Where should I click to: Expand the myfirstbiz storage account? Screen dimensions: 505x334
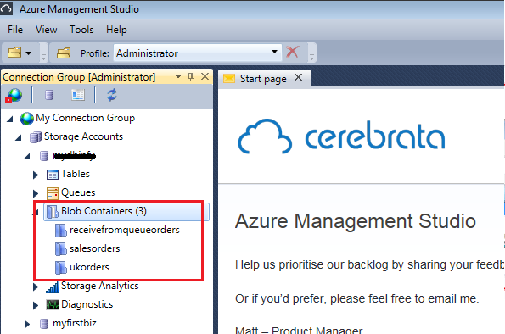[x=27, y=324]
